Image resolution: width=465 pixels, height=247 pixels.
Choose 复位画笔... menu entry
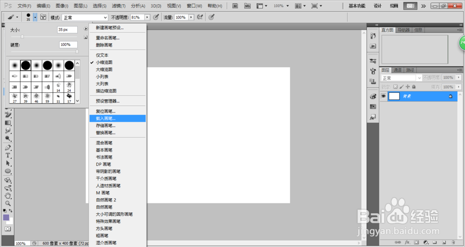pyautogui.click(x=118, y=111)
